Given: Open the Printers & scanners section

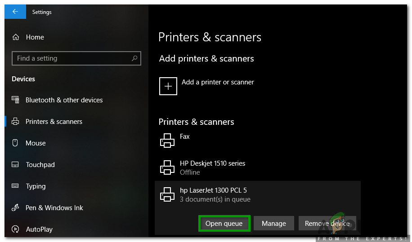Looking at the screenshot, I should (x=54, y=122).
